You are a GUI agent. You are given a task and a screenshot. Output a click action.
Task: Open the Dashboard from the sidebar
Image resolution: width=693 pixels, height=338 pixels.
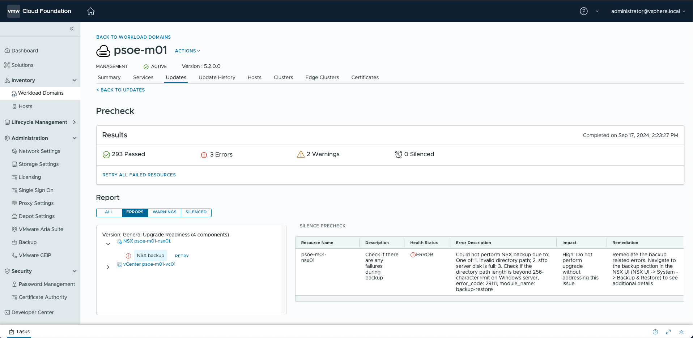coord(25,51)
